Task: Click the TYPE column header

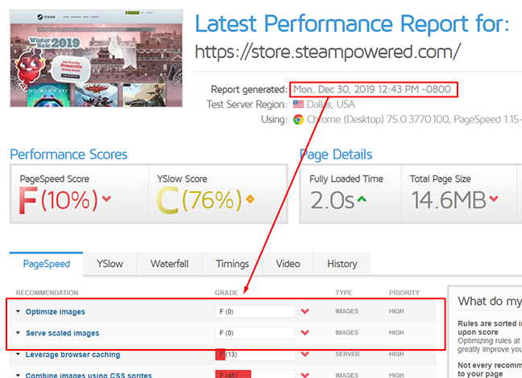Action: tap(343, 293)
